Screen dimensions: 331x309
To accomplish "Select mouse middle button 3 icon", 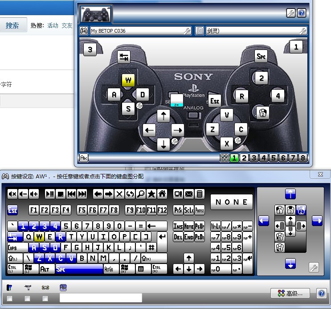I will [290, 210].
